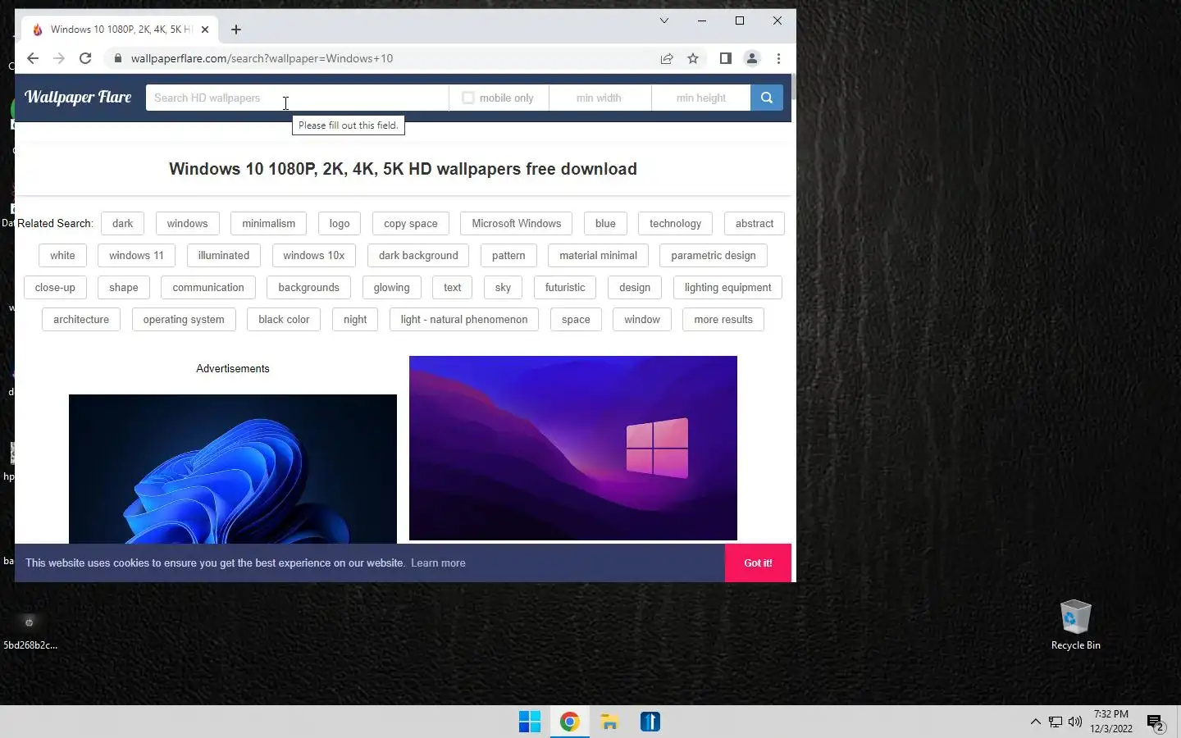Image resolution: width=1181 pixels, height=738 pixels.
Task: Open the Chrome profile avatar
Action: coord(751,58)
